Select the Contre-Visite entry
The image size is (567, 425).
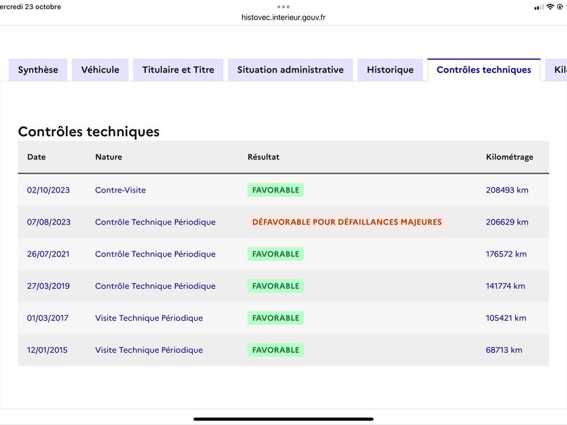tap(120, 190)
